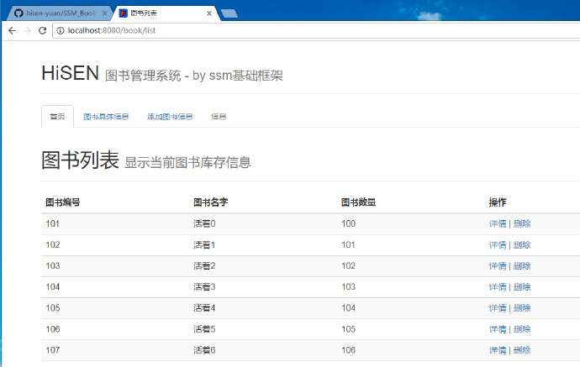Click the subtitle 显示当前图书库存信息

tap(188, 163)
